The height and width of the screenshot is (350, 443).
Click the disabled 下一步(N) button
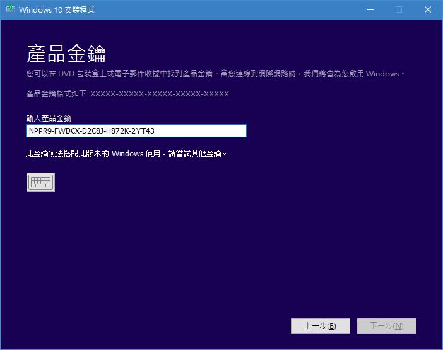pyautogui.click(x=387, y=326)
